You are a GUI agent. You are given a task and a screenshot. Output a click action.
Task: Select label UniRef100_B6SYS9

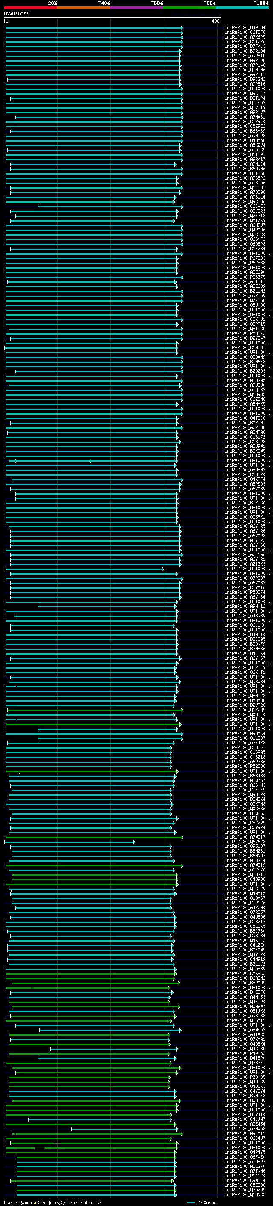[245, 131]
